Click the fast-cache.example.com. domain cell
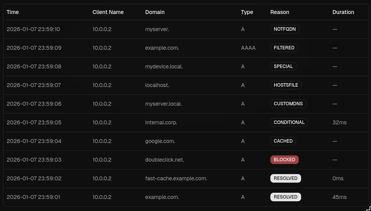Screen dimensions: 371x211 [x=176, y=178]
